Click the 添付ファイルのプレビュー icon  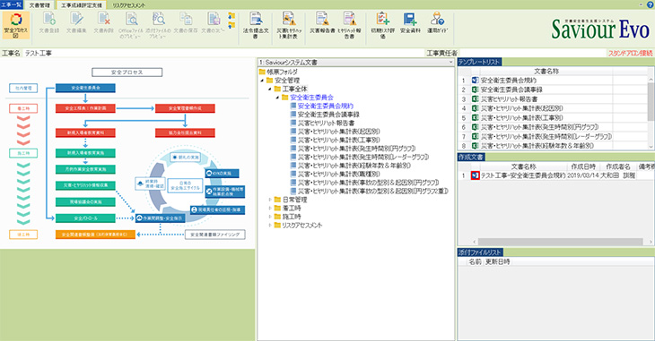pos(158,25)
